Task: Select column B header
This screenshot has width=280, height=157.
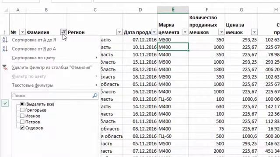Action: [x=46, y=10]
